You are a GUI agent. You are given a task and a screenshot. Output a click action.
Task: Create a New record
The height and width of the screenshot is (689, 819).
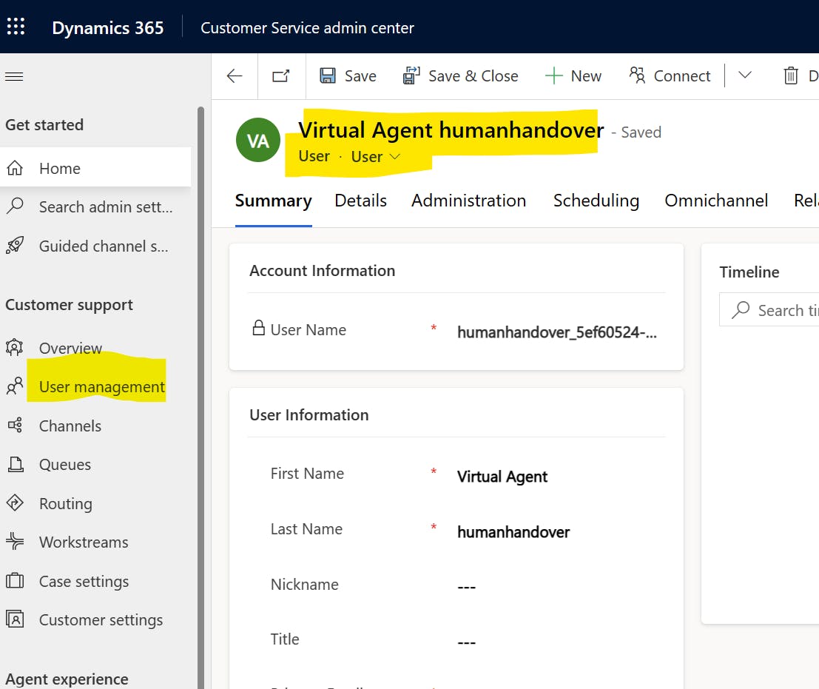pyautogui.click(x=573, y=76)
